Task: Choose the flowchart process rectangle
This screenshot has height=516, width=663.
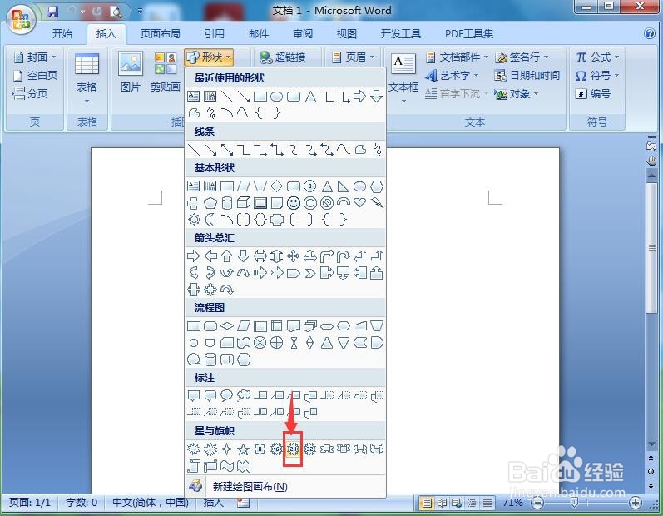Action: click(193, 325)
